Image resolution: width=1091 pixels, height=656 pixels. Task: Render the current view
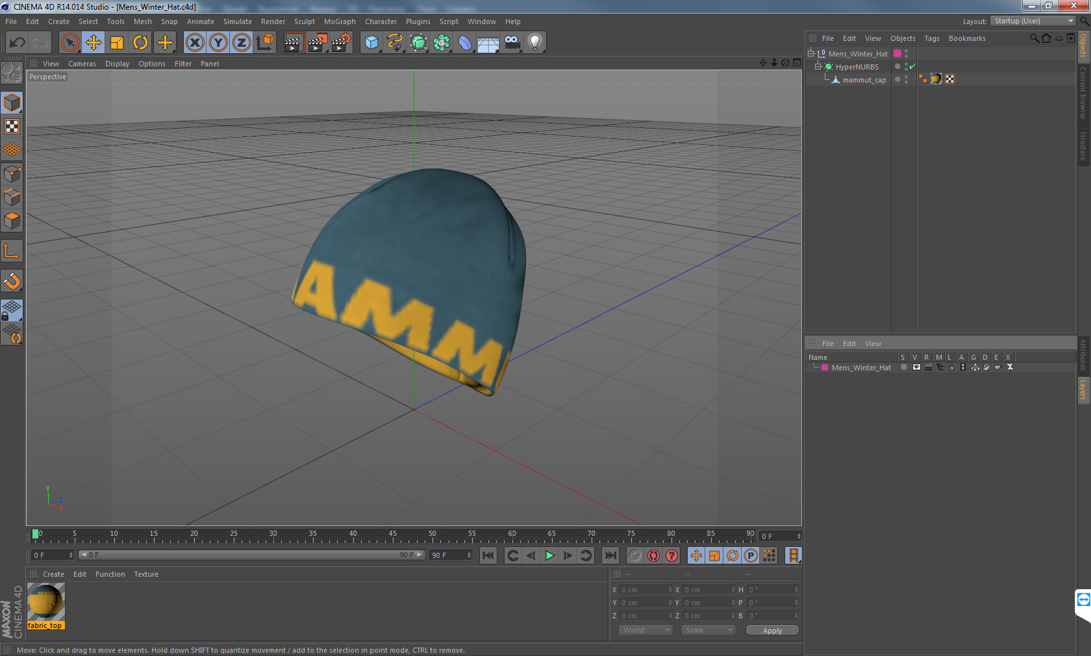[294, 43]
